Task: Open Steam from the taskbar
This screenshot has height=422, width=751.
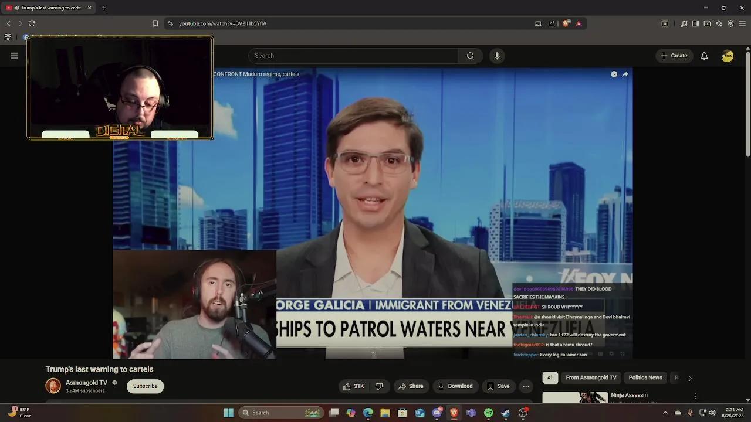Action: [x=505, y=413]
